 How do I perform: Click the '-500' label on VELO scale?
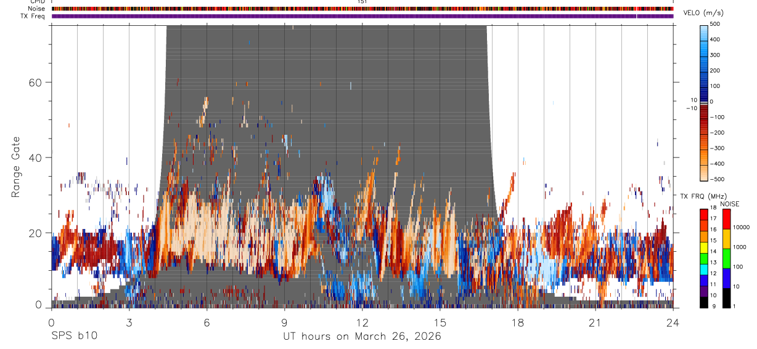[718, 179]
